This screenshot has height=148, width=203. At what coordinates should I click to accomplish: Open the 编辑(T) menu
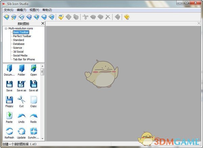click(x=21, y=10)
